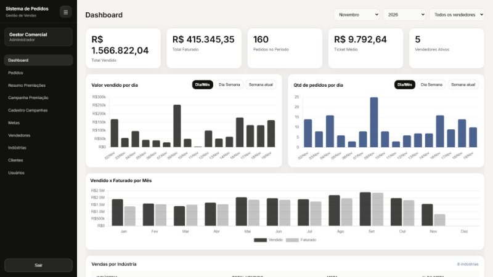Image resolution: width=493 pixels, height=277 pixels.
Task: Open the Dashboard sidebar item
Action: (x=38, y=60)
